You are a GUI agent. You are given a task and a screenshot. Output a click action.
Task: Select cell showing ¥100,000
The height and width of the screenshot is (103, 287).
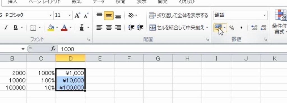70,87
